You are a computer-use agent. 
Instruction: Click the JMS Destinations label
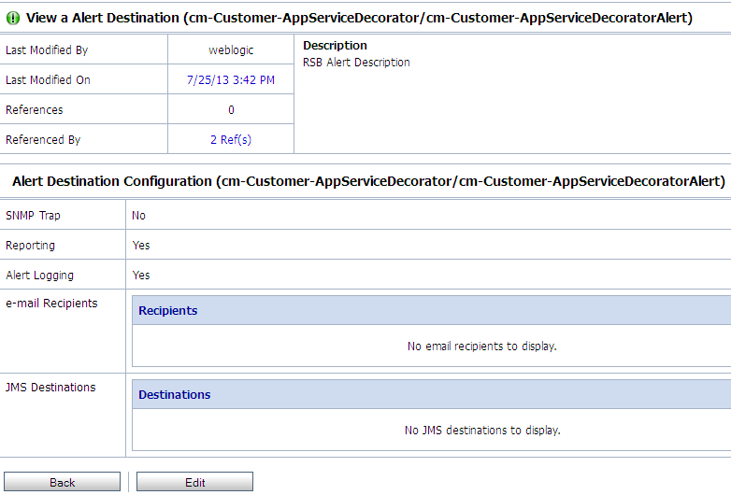pyautogui.click(x=50, y=388)
